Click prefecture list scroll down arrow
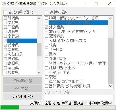Viewport: 116px width, 110px height. [x=39, y=73]
